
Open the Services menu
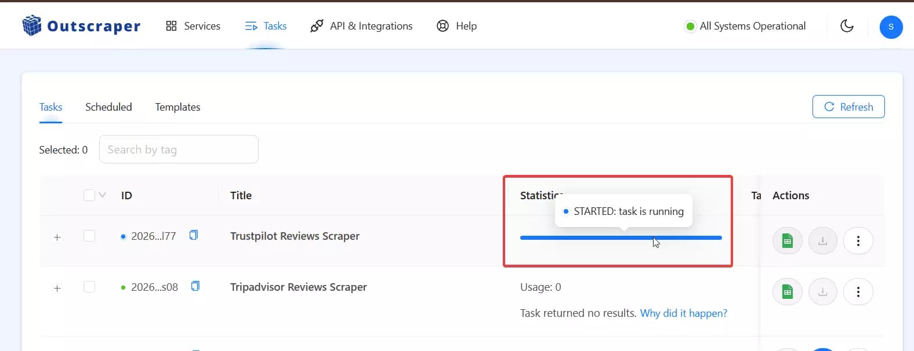[193, 26]
